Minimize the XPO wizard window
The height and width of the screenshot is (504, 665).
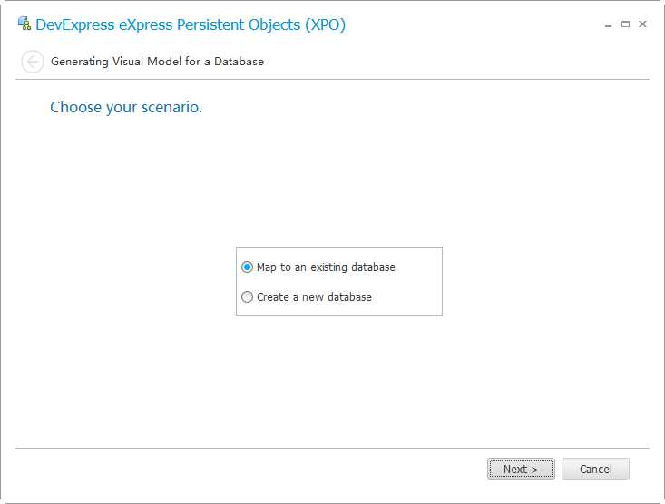pyautogui.click(x=608, y=24)
